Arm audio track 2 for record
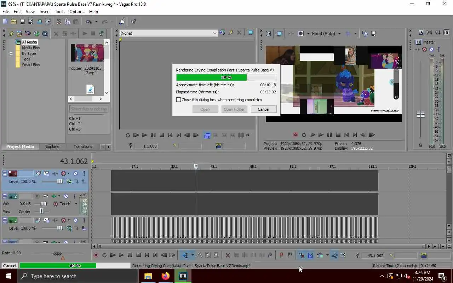Screen dimensions: 453x283 click(37, 196)
